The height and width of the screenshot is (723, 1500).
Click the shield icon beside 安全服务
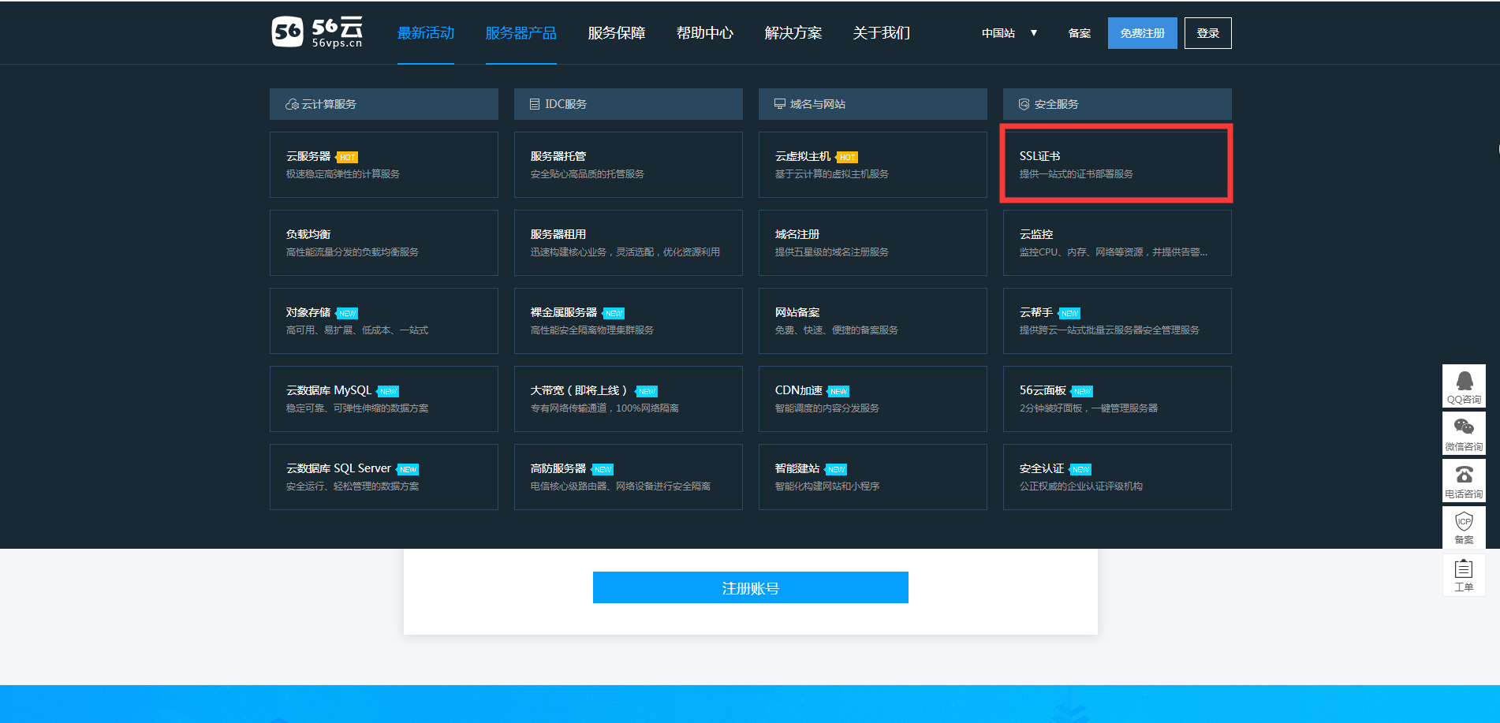coord(1024,104)
